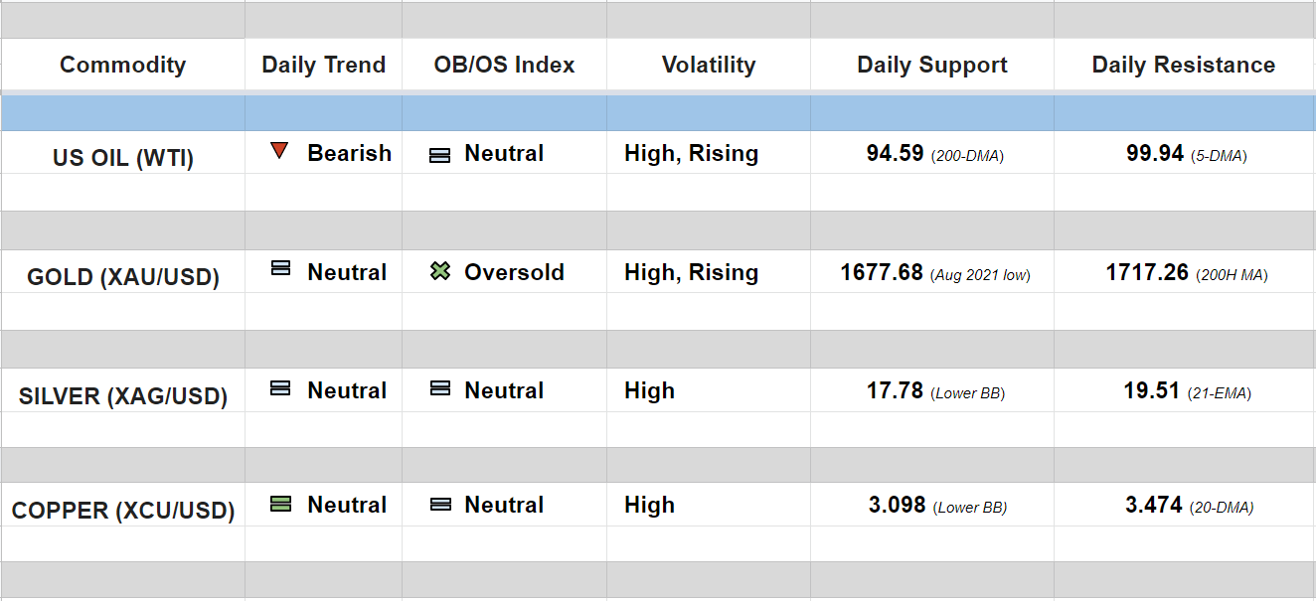Viewport: 1316px width, 601px height.
Task: Click Silver's neutral daily trend icon
Action: click(x=280, y=388)
